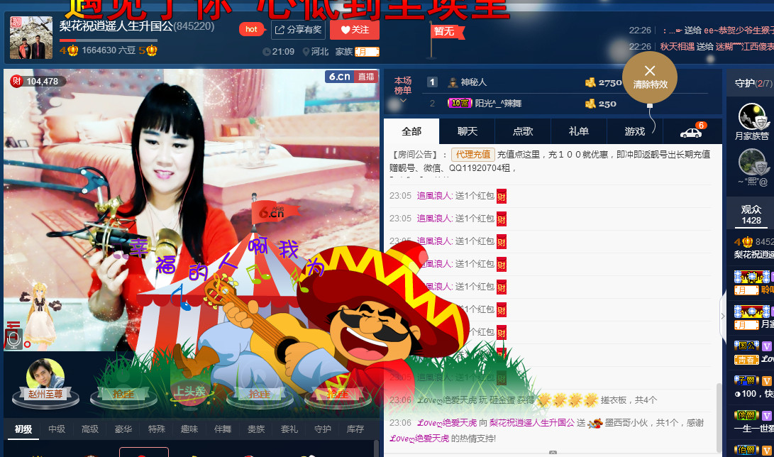This screenshot has height=457, width=774.
Task: Click the microphone icon at video bottom-left
Action: tap(13, 339)
